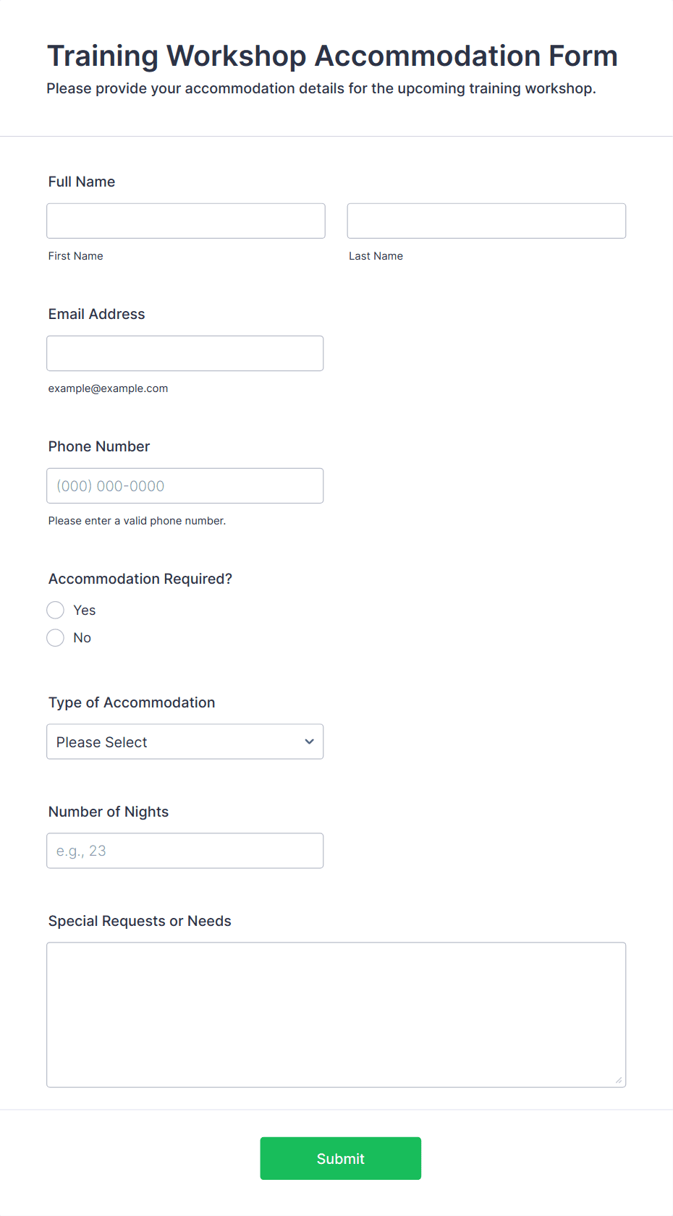Viewport: 673px width, 1216px height.
Task: Click the Type of Accommodation label
Action: [x=132, y=702]
